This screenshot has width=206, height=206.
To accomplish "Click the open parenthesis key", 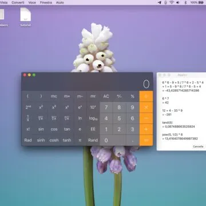I will (x=28, y=96).
